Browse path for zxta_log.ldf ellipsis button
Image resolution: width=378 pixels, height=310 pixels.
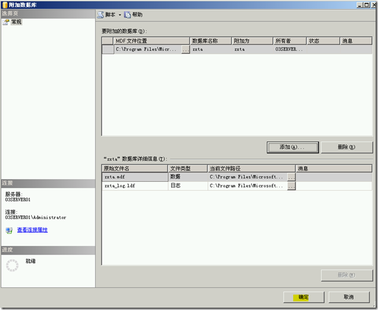tap(291, 186)
